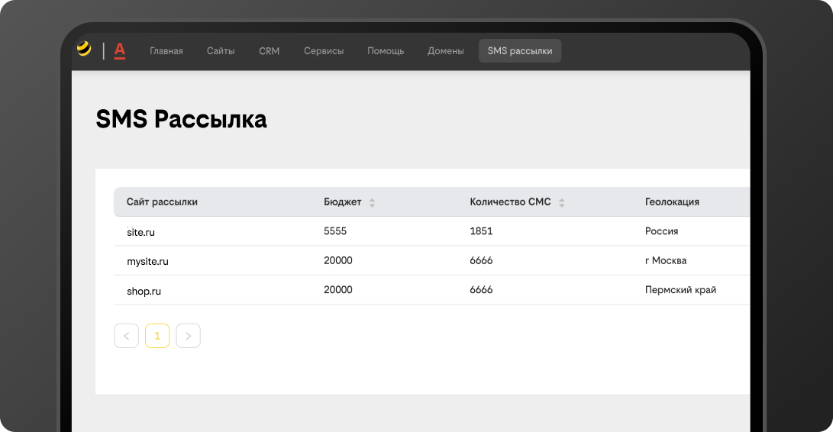Open the Главная menu item

[166, 51]
